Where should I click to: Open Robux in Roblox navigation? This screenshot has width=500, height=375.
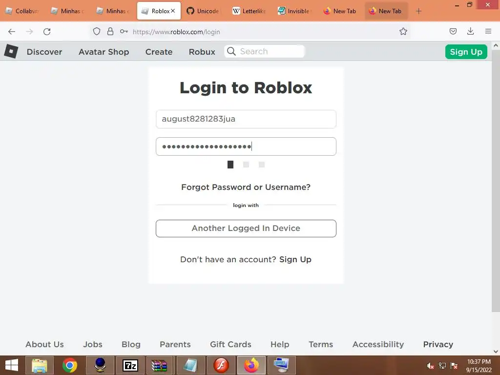pos(202,52)
